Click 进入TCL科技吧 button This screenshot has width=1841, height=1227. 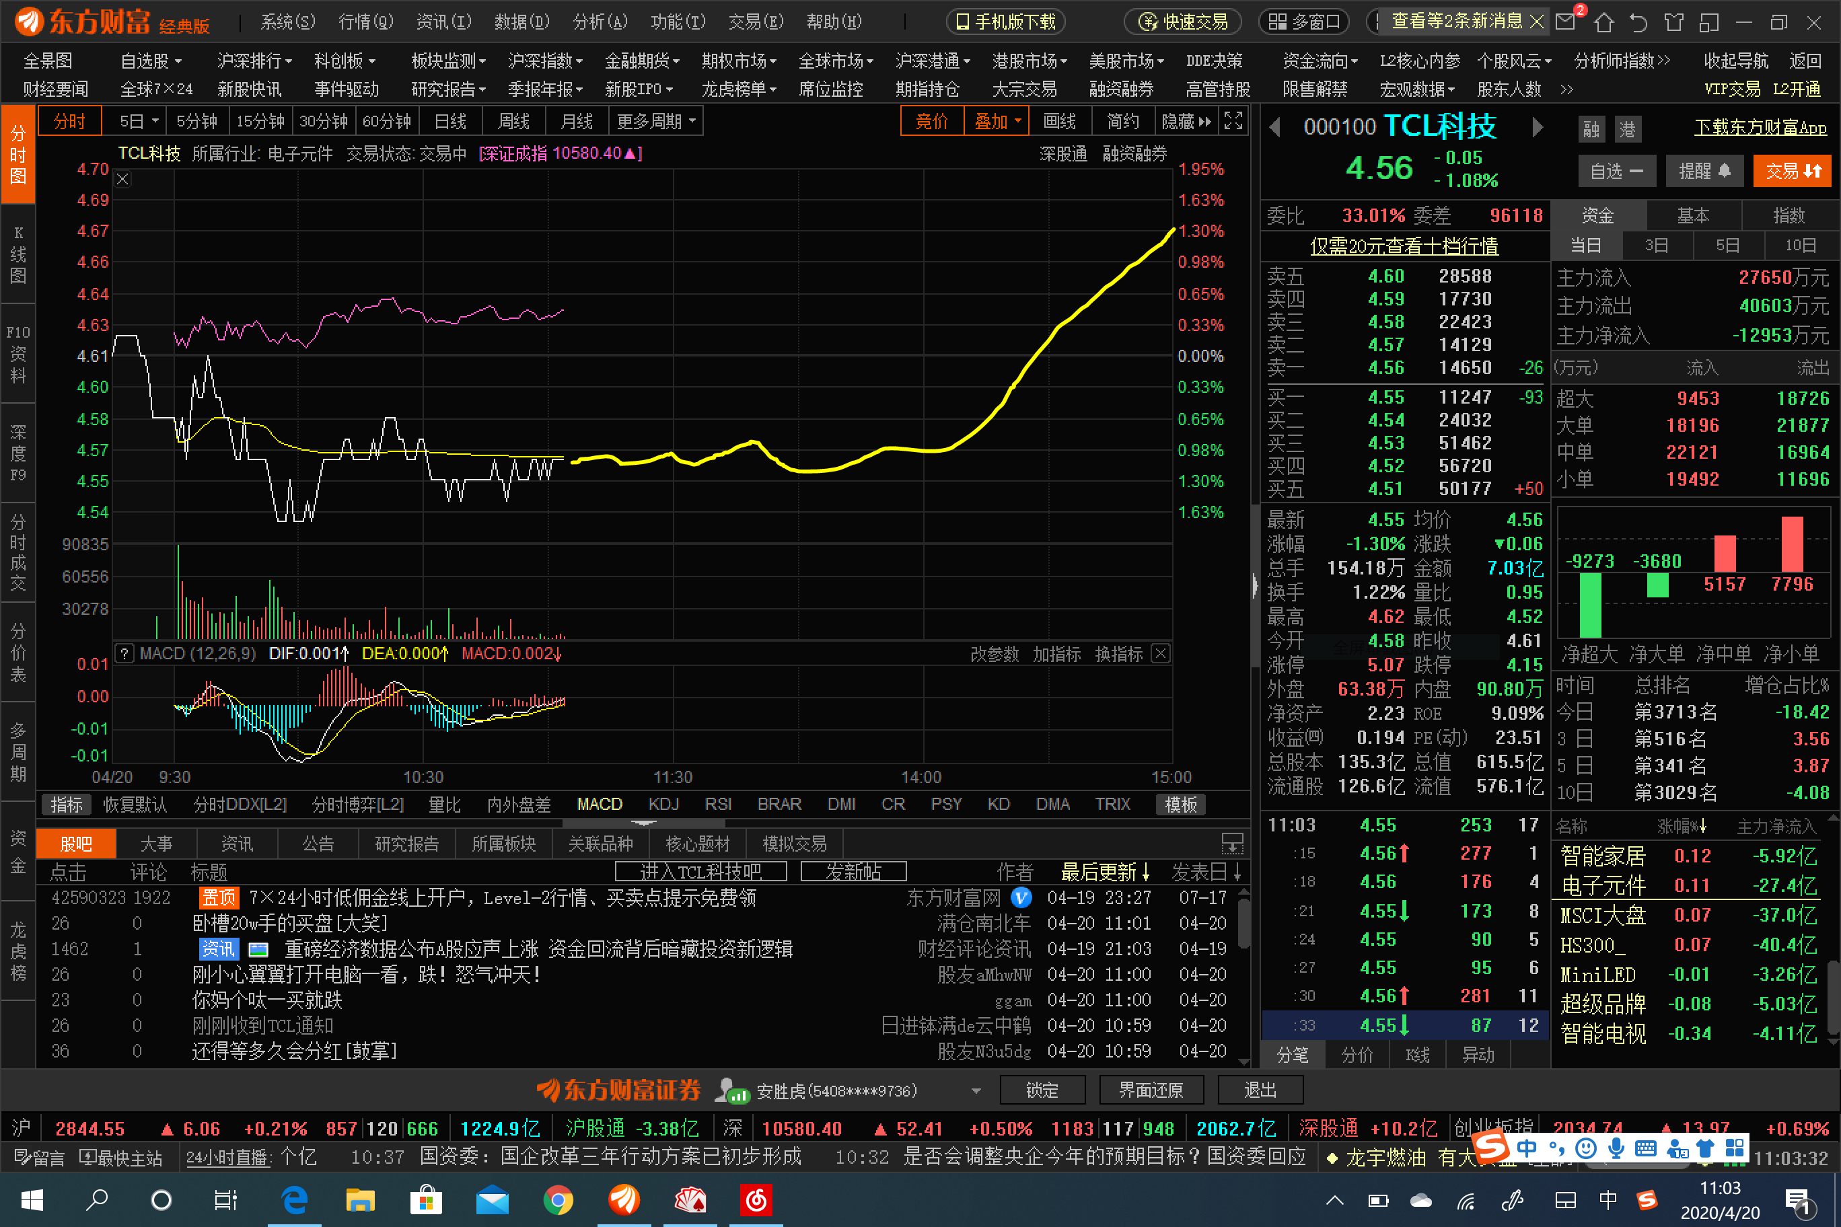(x=700, y=871)
